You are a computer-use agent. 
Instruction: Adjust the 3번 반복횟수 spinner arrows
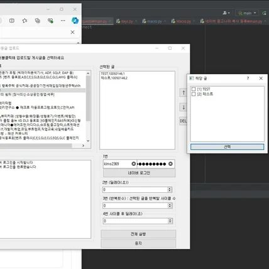170,206
